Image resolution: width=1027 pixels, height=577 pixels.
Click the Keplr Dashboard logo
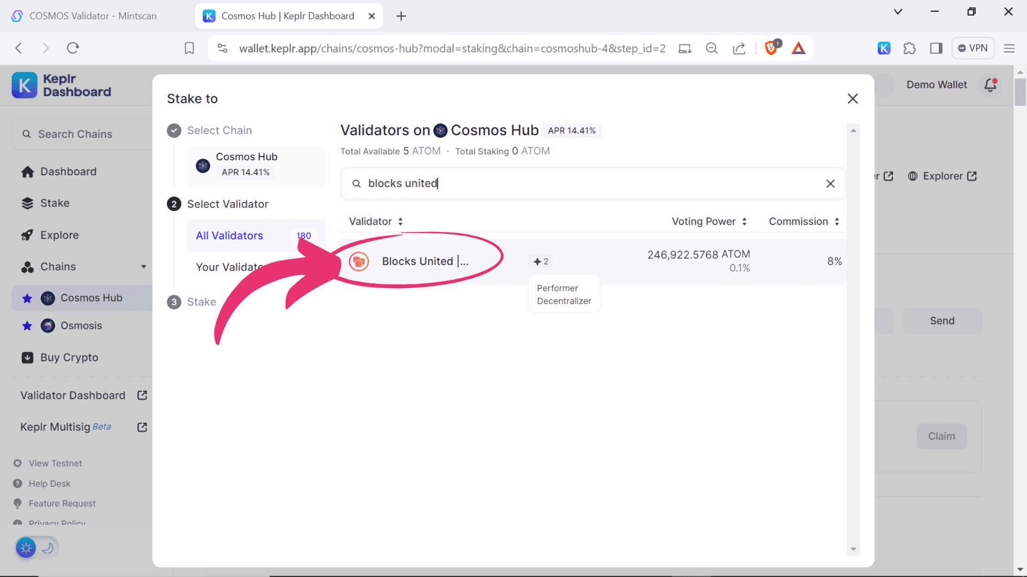coord(62,85)
